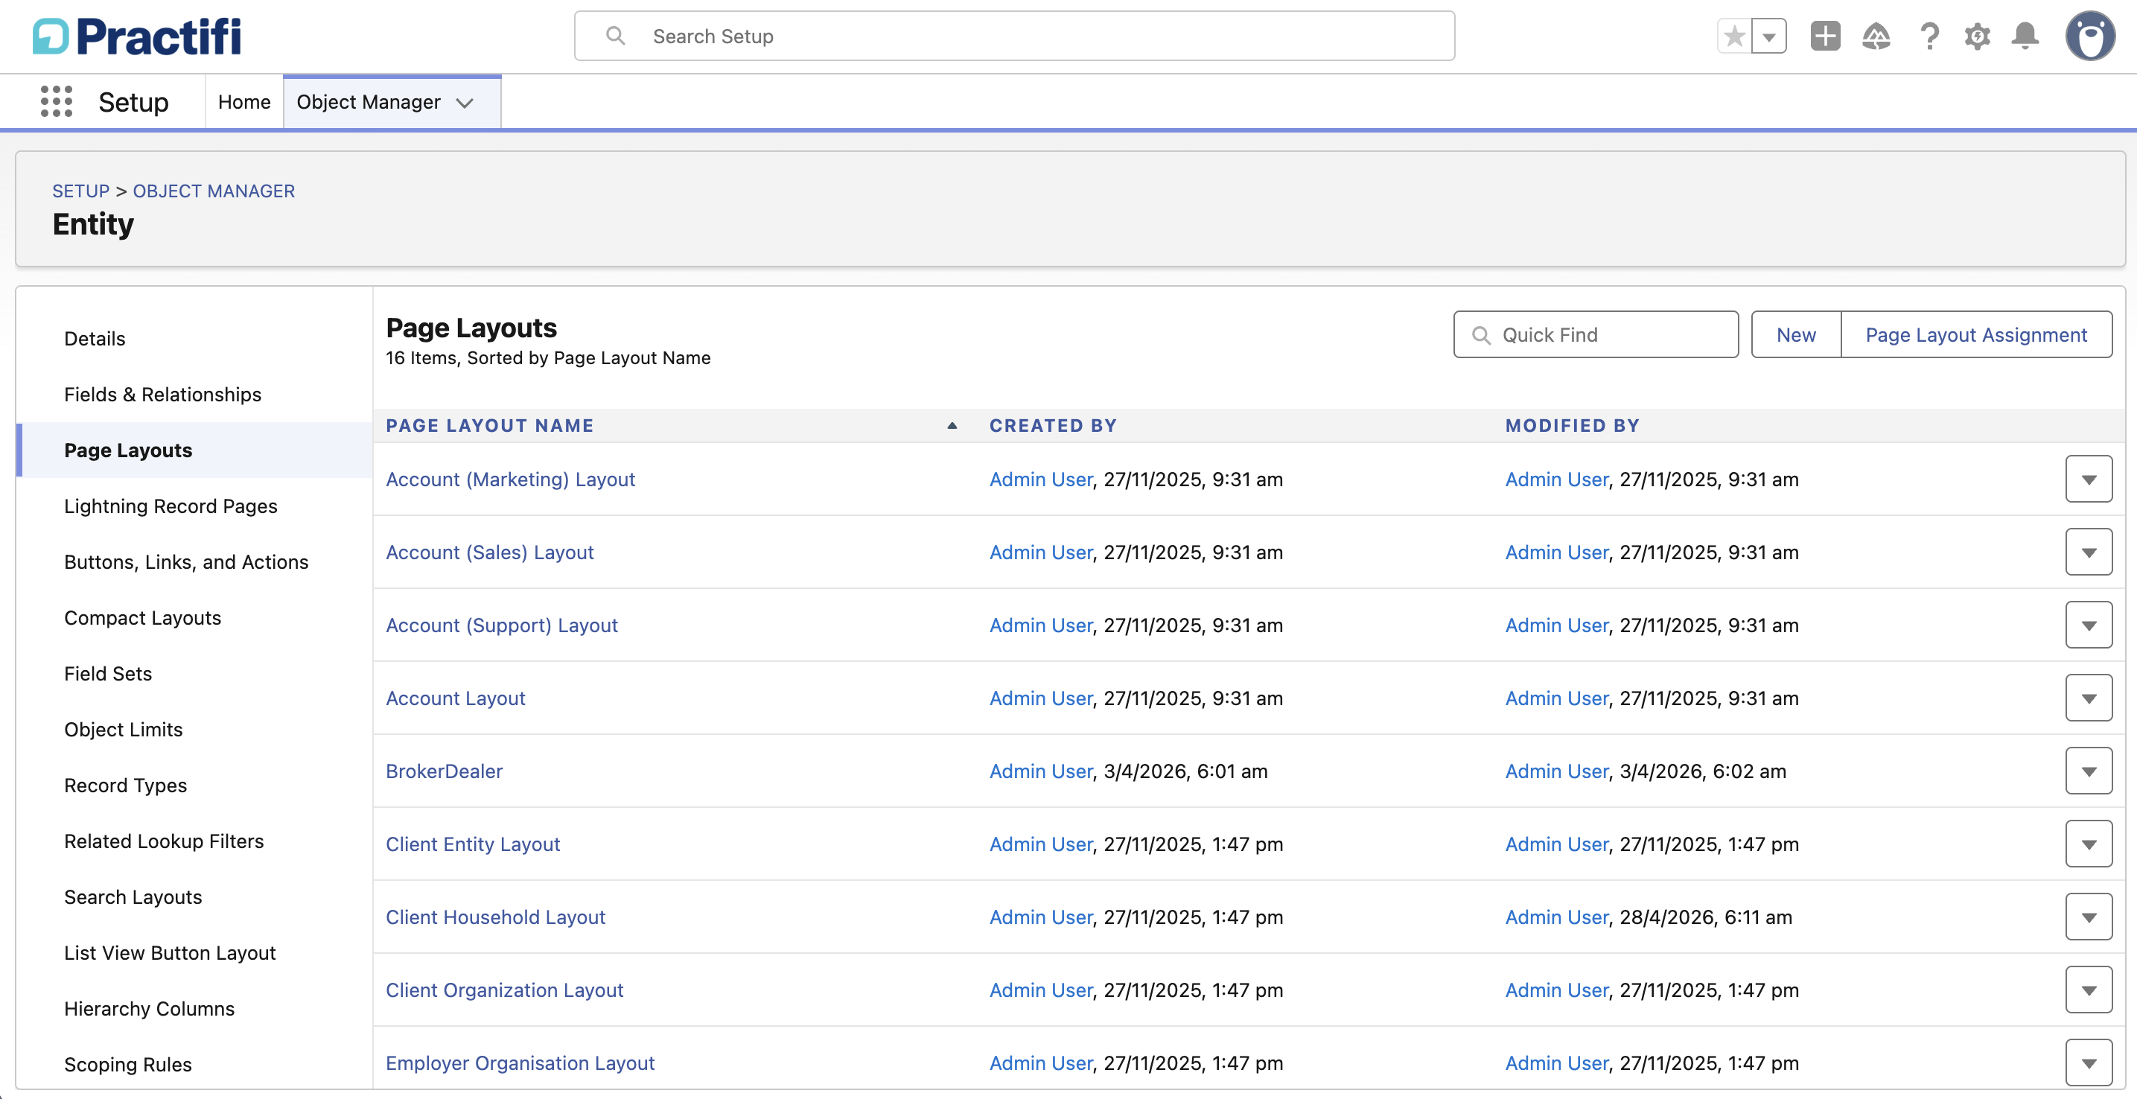This screenshot has height=1099, width=2137.
Task: Expand row actions for Account (Support) Layout
Action: (x=2088, y=625)
